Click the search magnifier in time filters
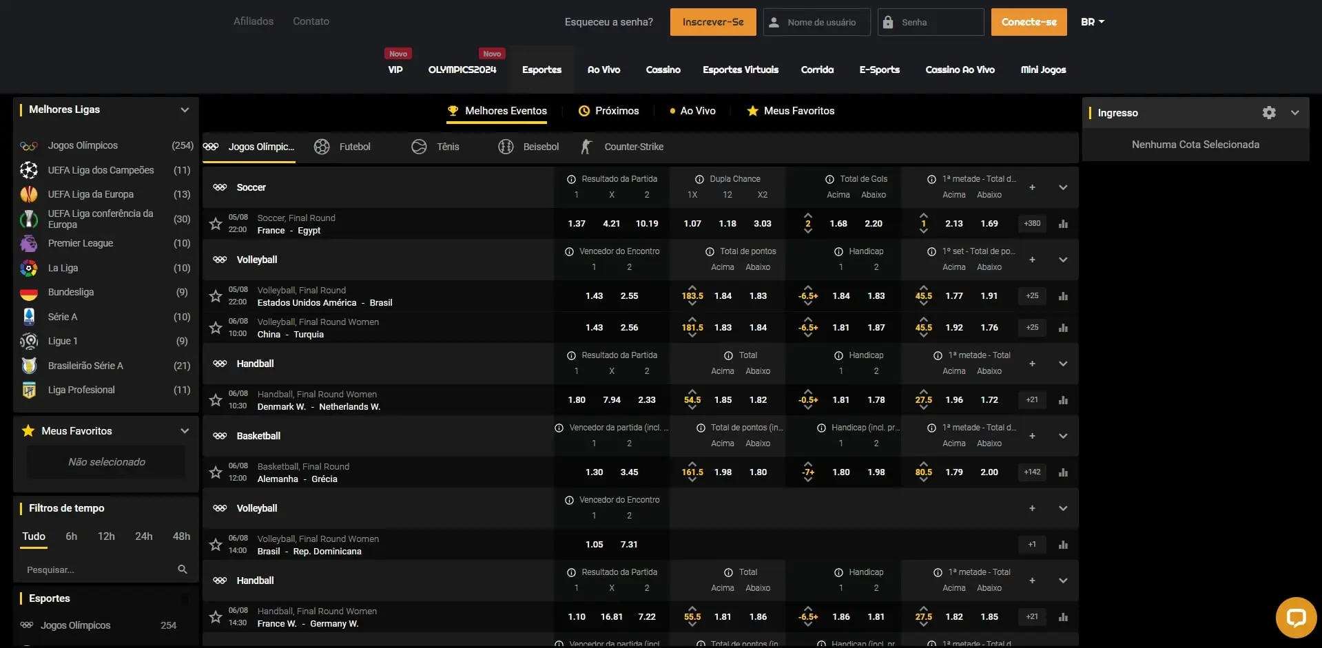Viewport: 1322px width, 648px height. (183, 569)
